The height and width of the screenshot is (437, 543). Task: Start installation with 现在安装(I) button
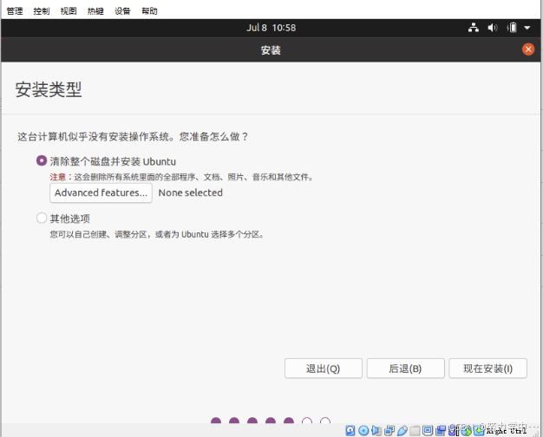pos(488,369)
